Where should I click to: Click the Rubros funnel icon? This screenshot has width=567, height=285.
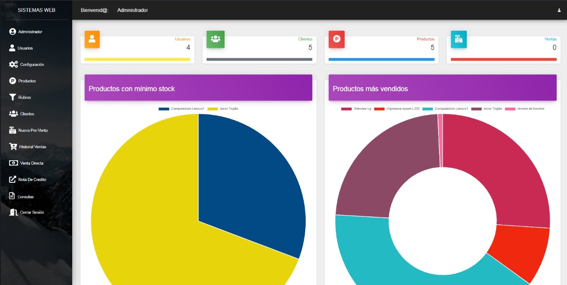(12, 97)
